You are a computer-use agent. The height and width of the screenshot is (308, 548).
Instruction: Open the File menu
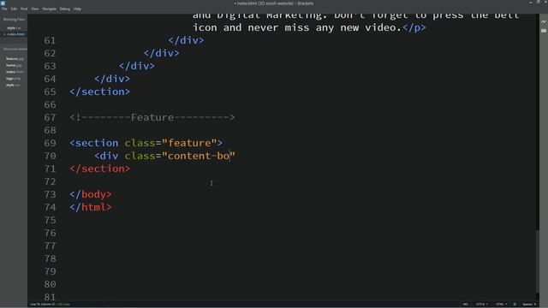coord(4,9)
